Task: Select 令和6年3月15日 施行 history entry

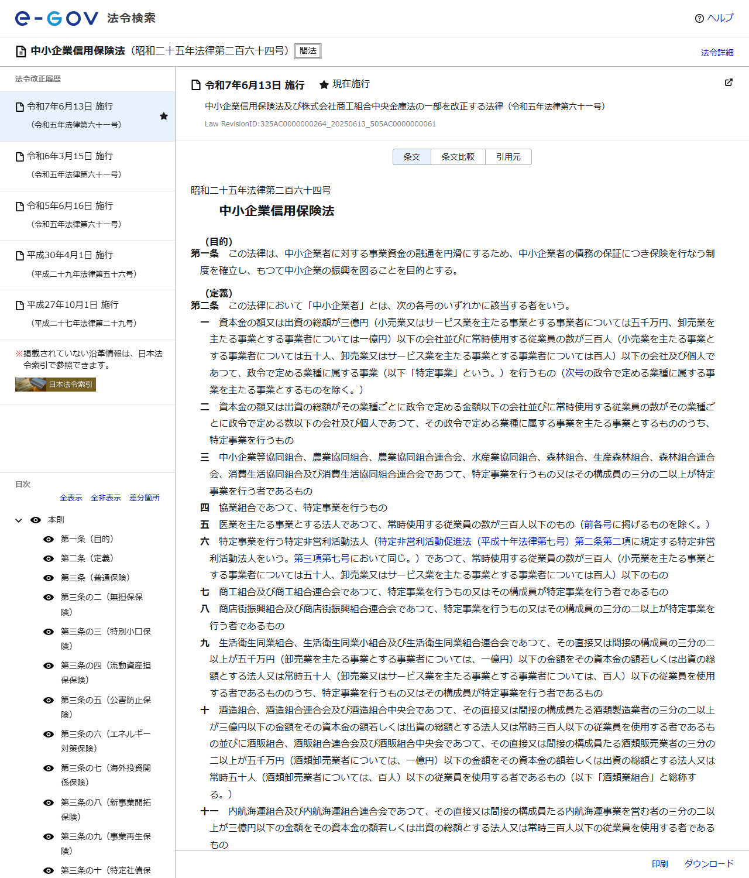Action: click(x=87, y=166)
